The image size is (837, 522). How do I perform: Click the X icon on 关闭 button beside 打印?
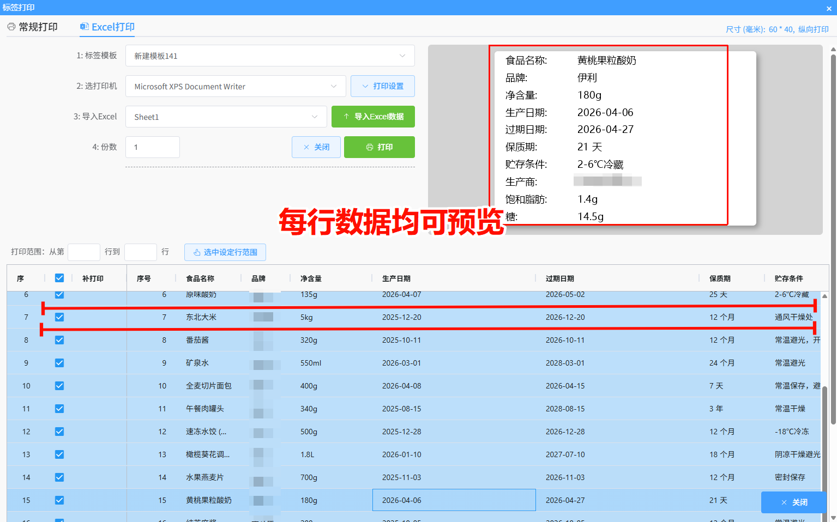[306, 147]
